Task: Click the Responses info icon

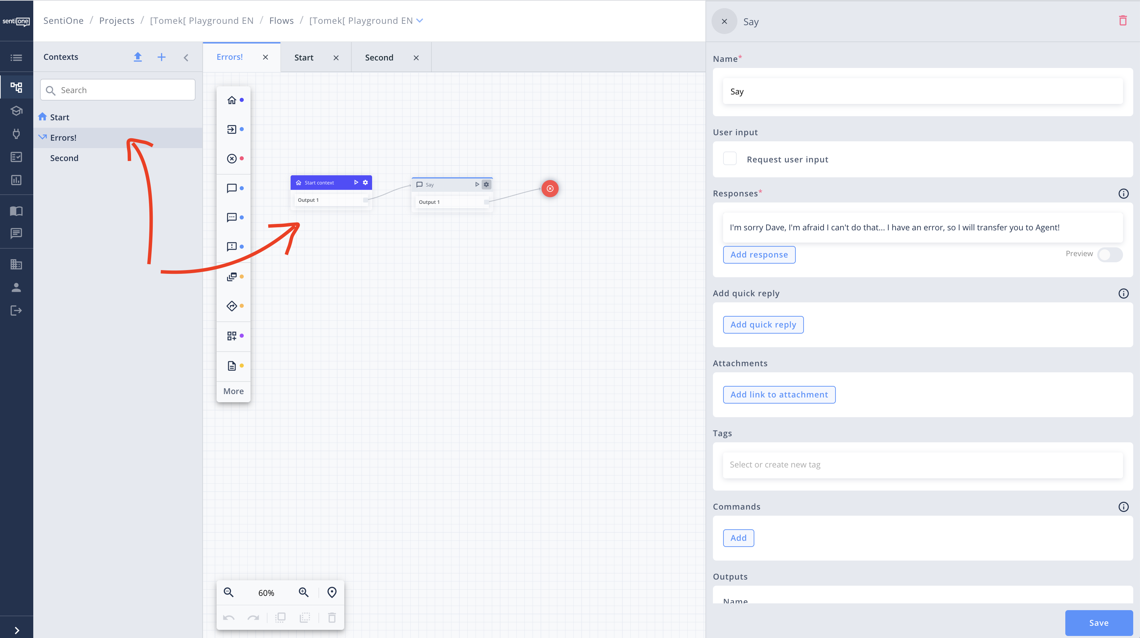Action: pos(1123,194)
